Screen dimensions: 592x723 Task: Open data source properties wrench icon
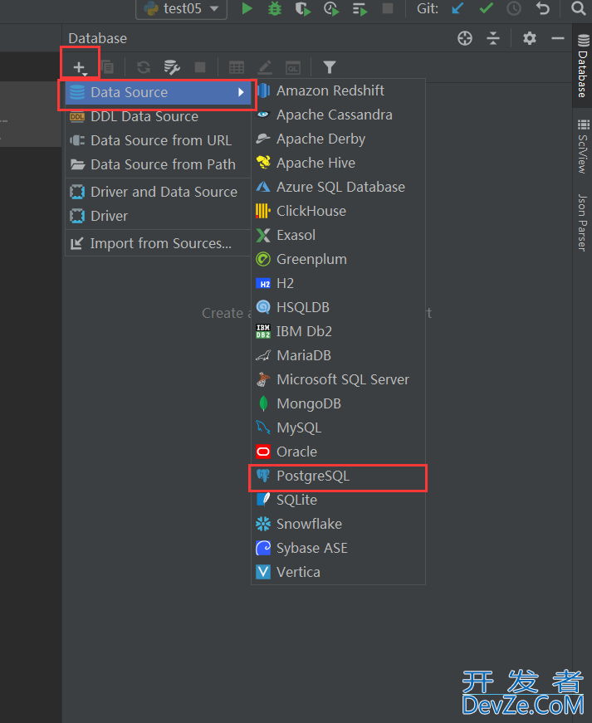[x=172, y=67]
